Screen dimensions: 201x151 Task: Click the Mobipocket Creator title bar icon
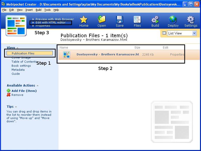click(x=3, y=4)
